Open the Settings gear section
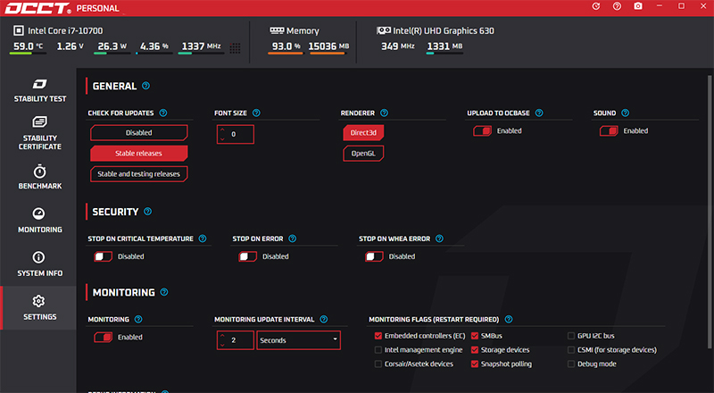The width and height of the screenshot is (714, 393). pos(39,308)
